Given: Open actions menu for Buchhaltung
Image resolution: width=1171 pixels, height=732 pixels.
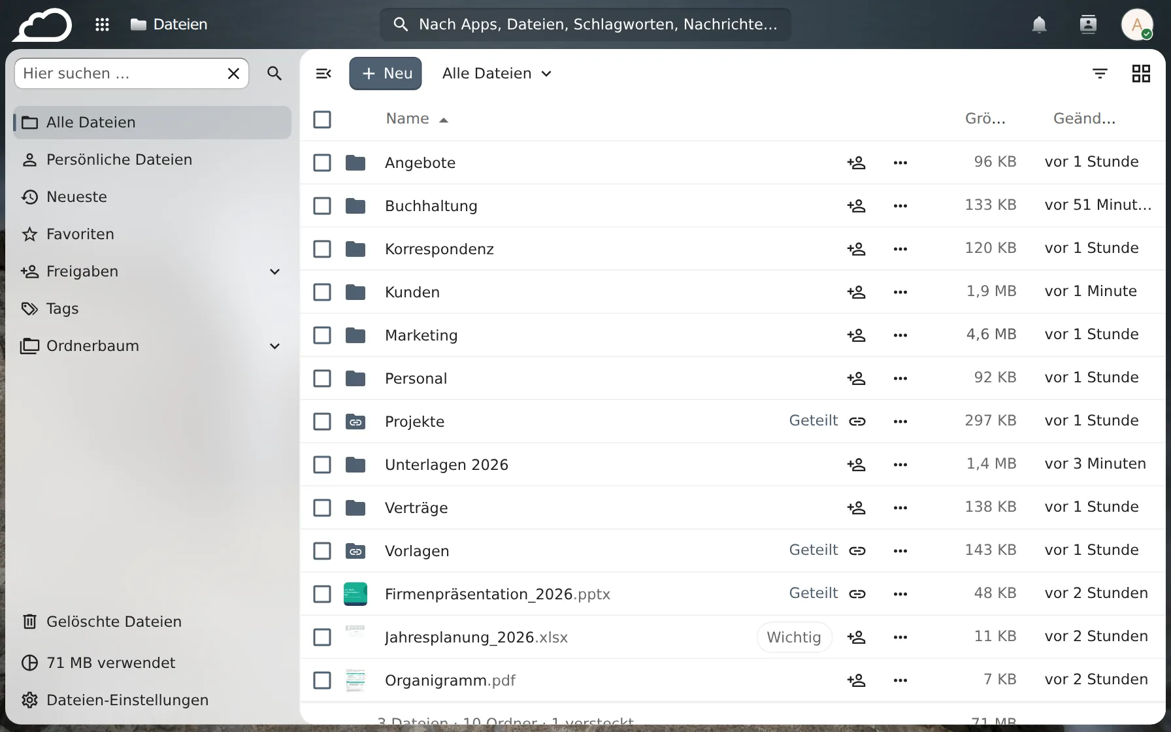Looking at the screenshot, I should click(x=900, y=206).
